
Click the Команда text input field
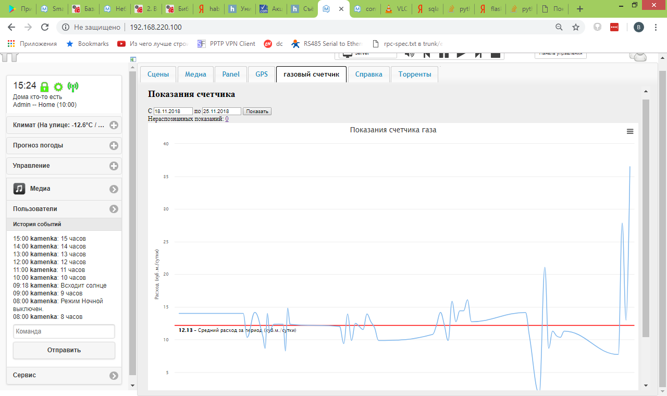click(x=64, y=331)
